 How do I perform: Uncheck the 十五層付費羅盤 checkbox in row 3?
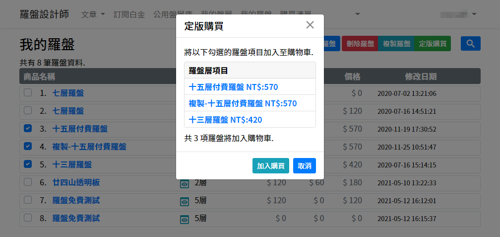[28, 129]
